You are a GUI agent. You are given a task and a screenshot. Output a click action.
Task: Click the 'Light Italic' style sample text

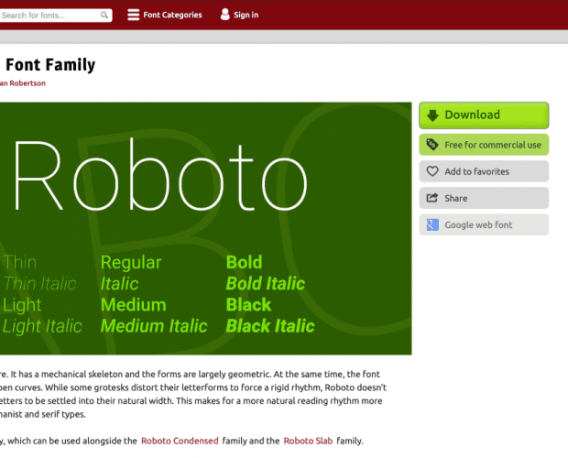click(x=42, y=326)
